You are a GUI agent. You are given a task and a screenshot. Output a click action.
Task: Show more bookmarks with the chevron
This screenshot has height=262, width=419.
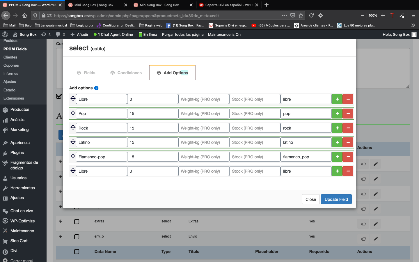coord(413,25)
